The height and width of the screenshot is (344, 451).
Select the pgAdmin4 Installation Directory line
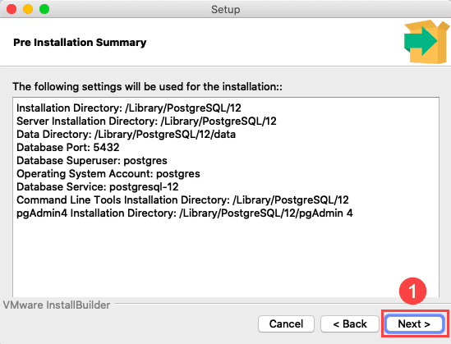185,213
